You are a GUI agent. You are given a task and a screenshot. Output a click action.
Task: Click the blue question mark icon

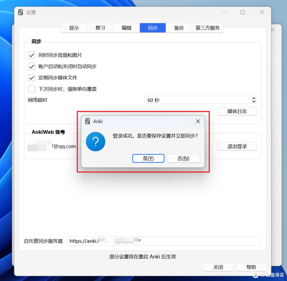(x=96, y=141)
